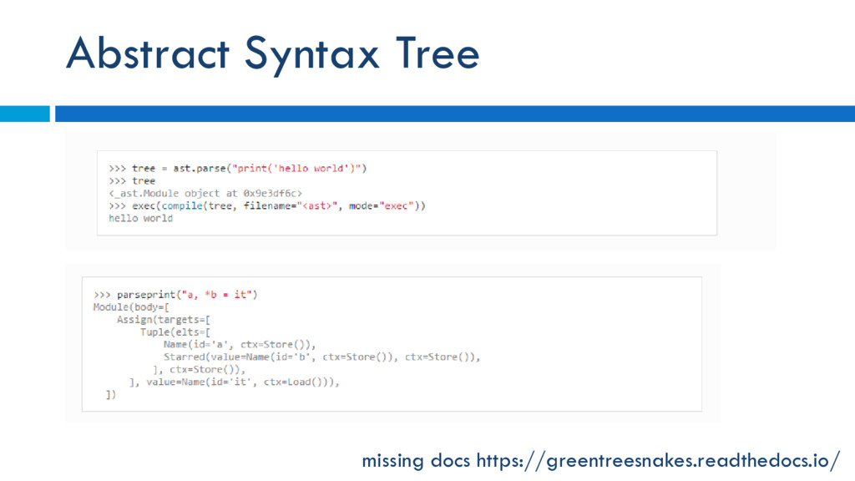Click the 'Tuple(elts=[' line
This screenshot has width=855, height=481.
(x=175, y=332)
